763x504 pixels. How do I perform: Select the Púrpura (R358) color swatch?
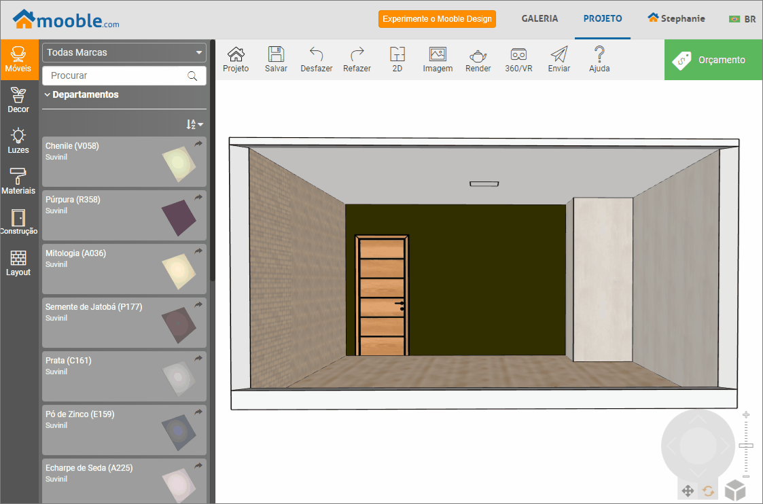[179, 217]
